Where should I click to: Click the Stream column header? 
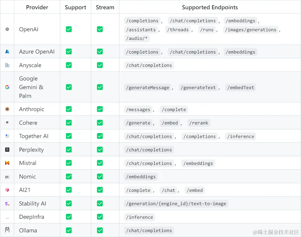coord(105,7)
